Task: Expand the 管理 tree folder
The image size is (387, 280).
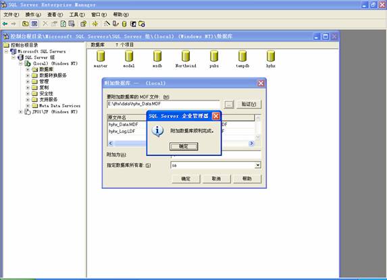Action: click(28, 82)
